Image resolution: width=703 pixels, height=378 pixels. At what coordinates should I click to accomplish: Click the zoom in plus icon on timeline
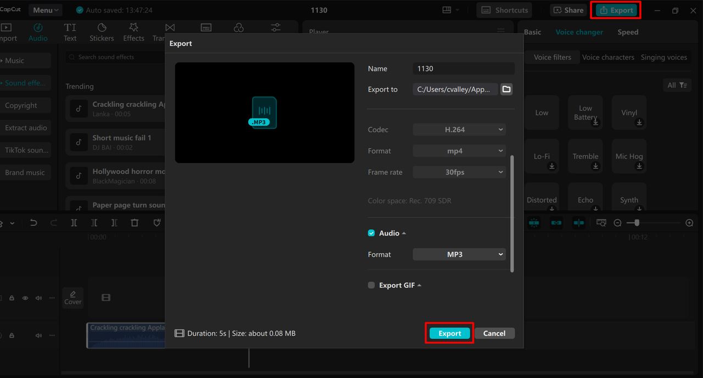[689, 223]
